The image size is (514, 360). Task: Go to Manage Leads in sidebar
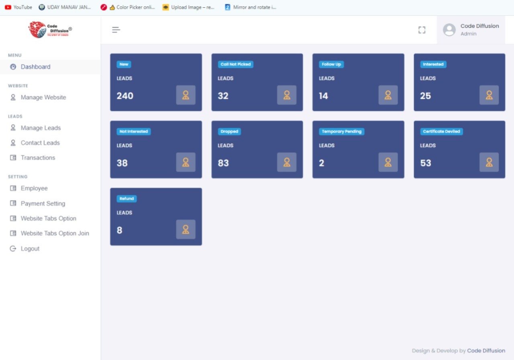(41, 128)
